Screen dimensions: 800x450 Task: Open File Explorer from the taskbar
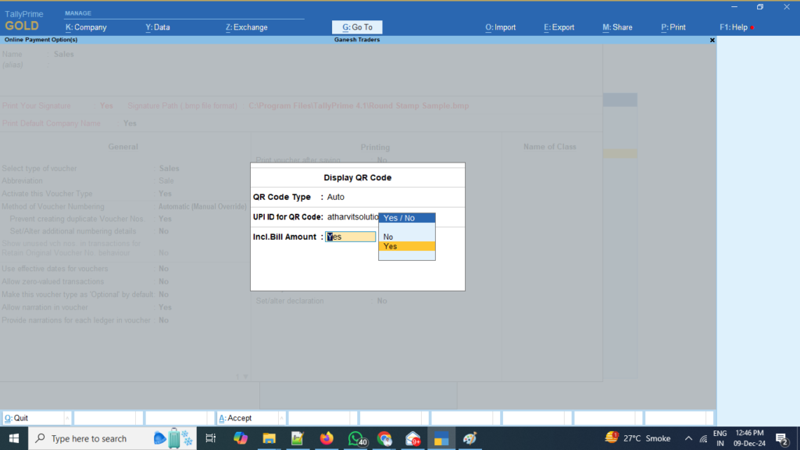click(x=270, y=437)
